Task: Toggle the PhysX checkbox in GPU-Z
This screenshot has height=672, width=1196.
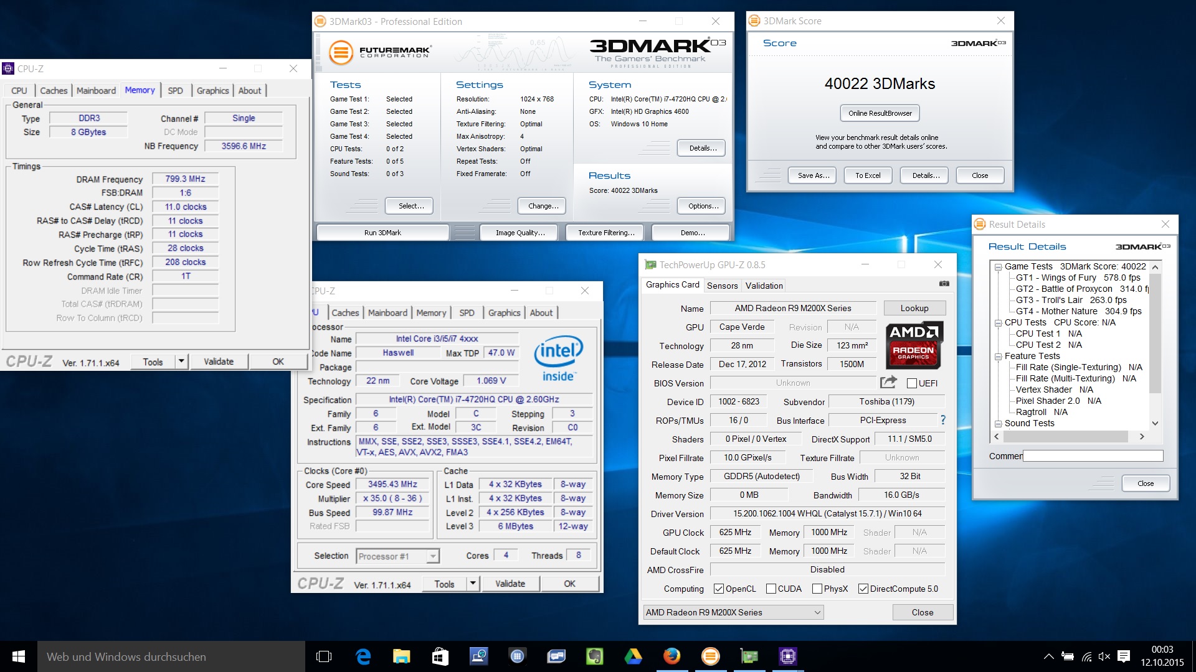Action: point(817,589)
